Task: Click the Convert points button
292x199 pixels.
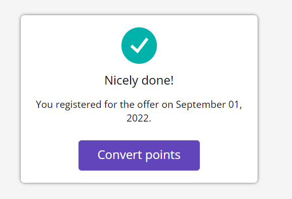Action: click(x=139, y=155)
